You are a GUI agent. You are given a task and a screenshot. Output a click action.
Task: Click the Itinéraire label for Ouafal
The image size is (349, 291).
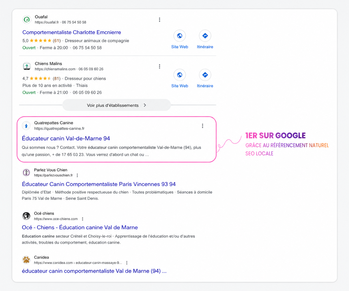205,47
